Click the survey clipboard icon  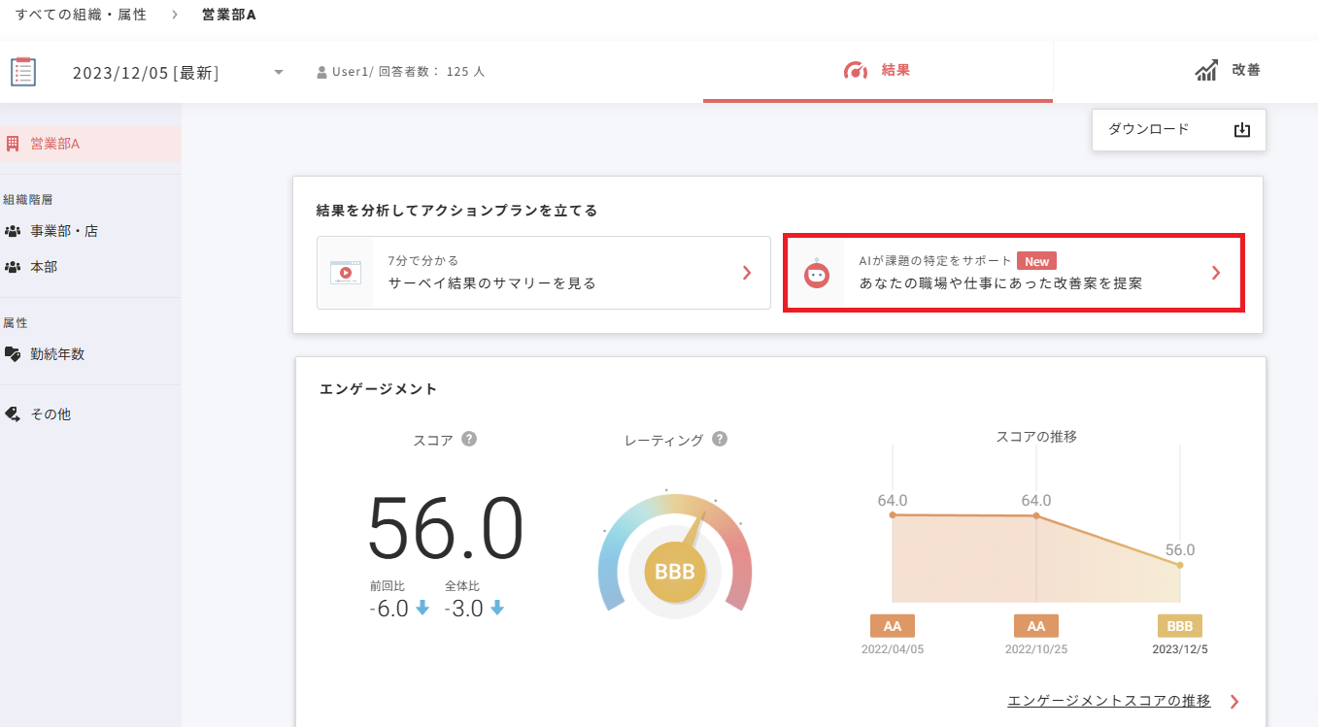(23, 72)
